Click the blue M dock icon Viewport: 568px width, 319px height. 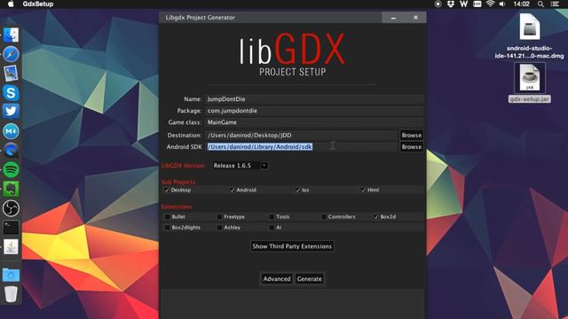point(11,131)
